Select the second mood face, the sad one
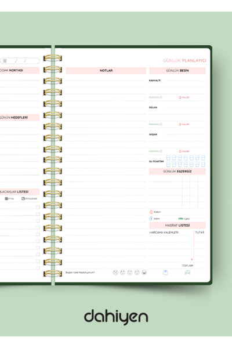 [x=122, y=273]
